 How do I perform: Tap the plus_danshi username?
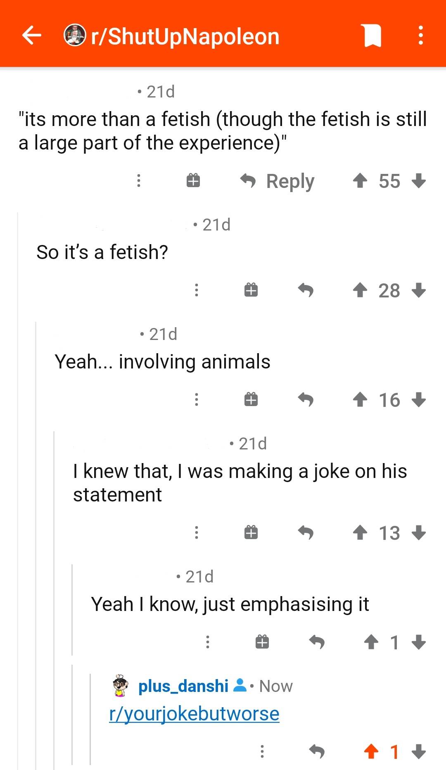point(183,685)
